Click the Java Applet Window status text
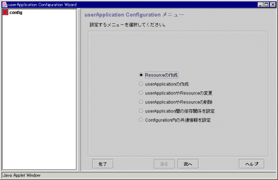Viewport: 278px width, 180px height. tap(22, 175)
